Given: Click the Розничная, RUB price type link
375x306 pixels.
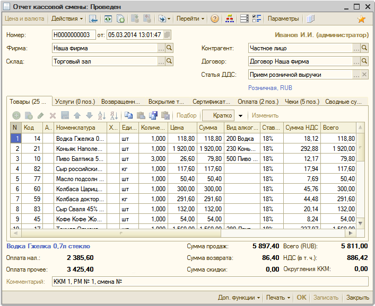Looking at the screenshot, I should (x=270, y=88).
